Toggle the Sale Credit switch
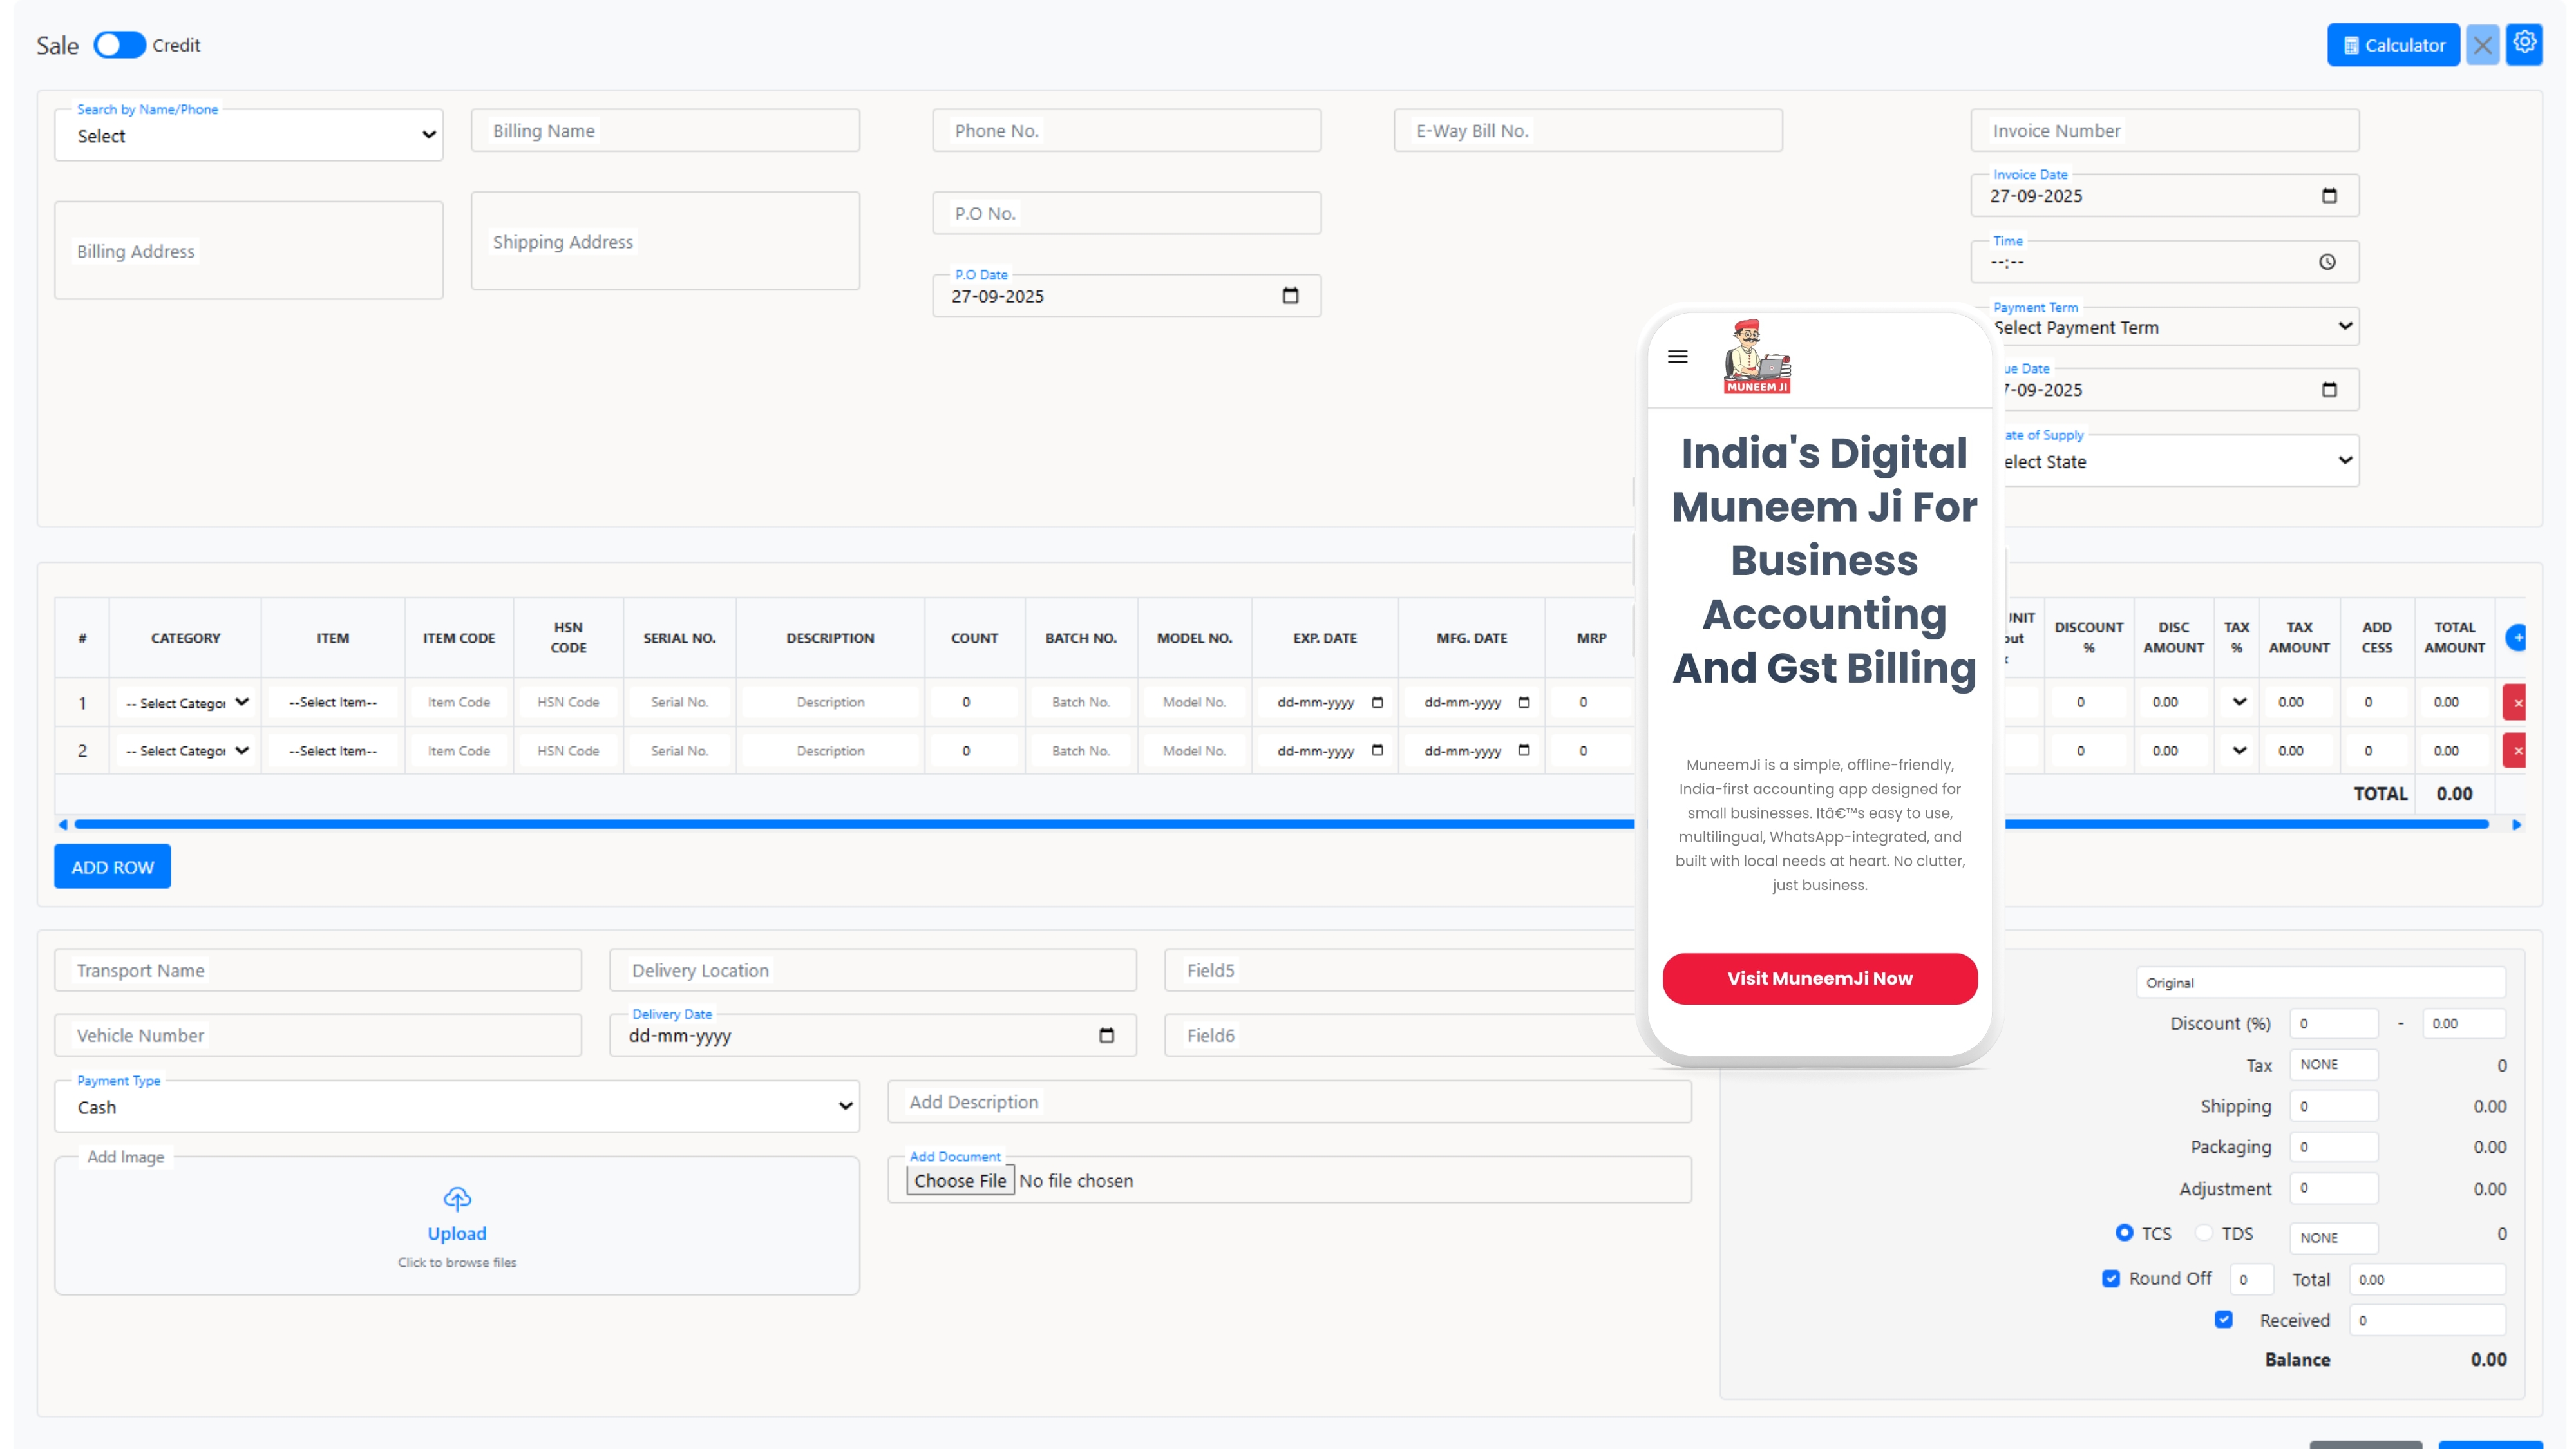The width and height of the screenshot is (2576, 1449). click(120, 45)
